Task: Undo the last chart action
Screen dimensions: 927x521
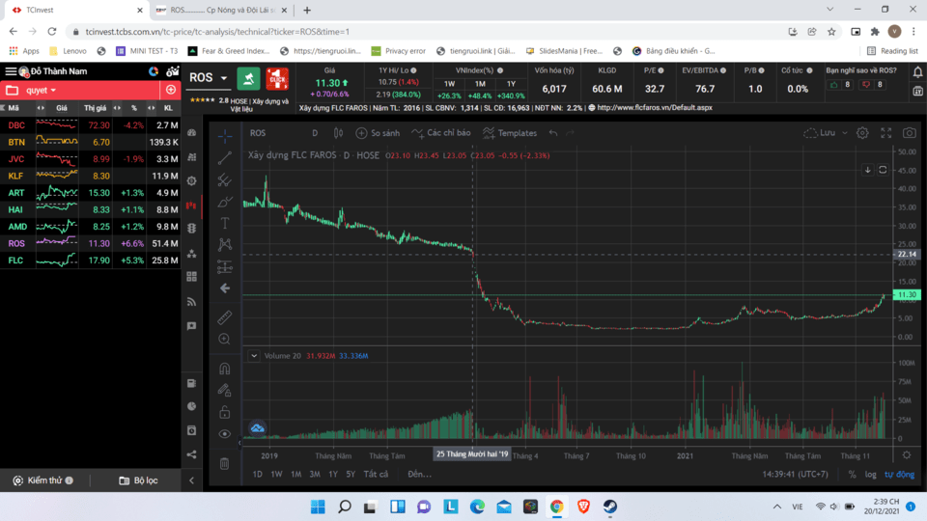Action: (552, 133)
